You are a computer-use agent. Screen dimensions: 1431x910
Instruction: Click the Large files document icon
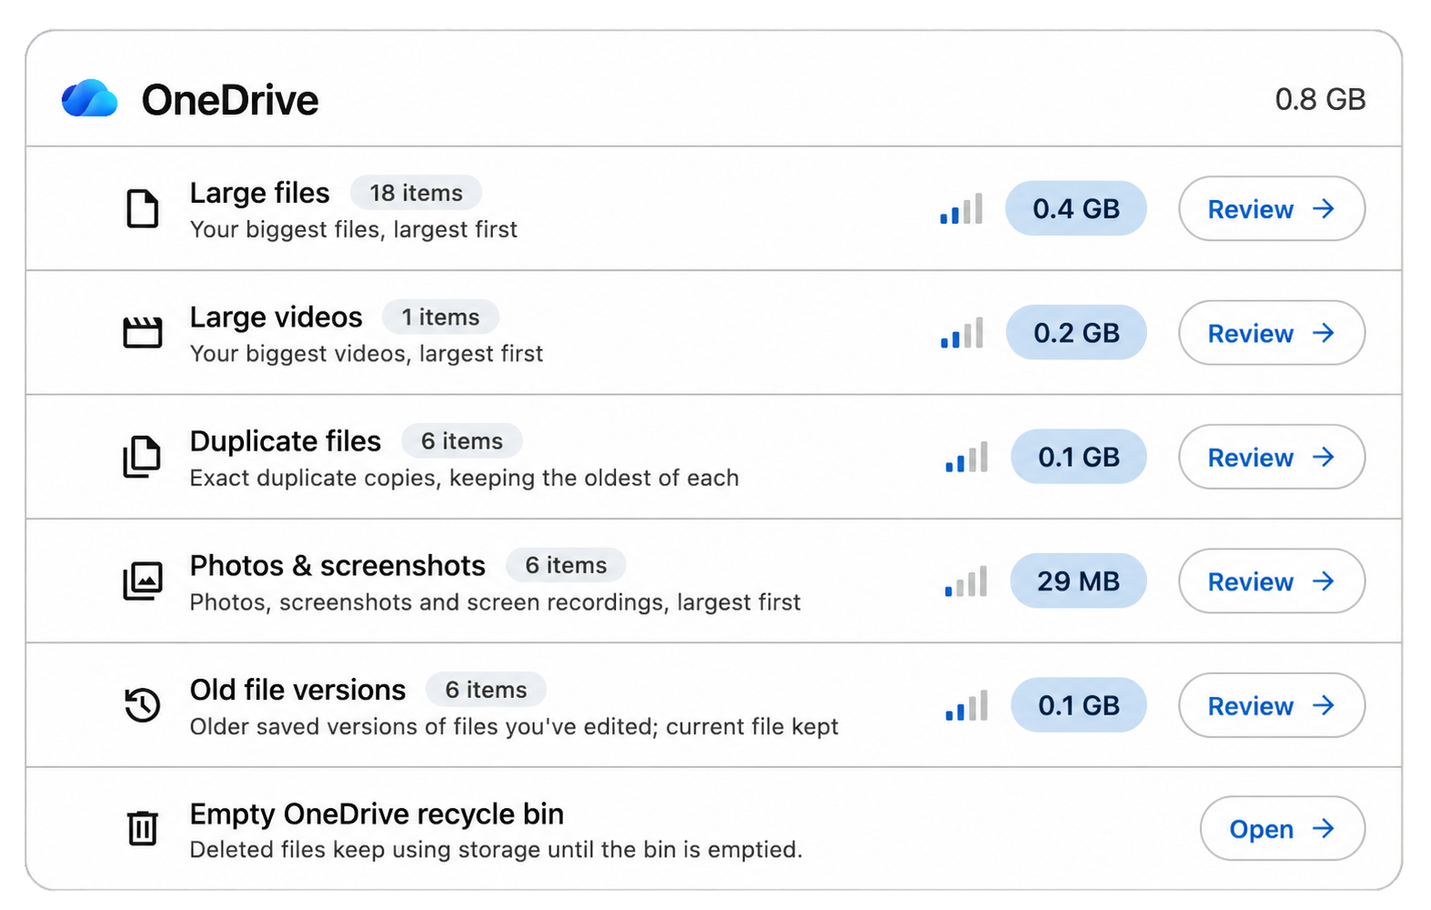[142, 208]
